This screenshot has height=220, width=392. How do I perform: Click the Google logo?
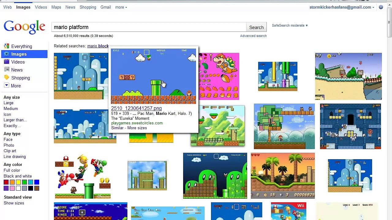point(24,27)
